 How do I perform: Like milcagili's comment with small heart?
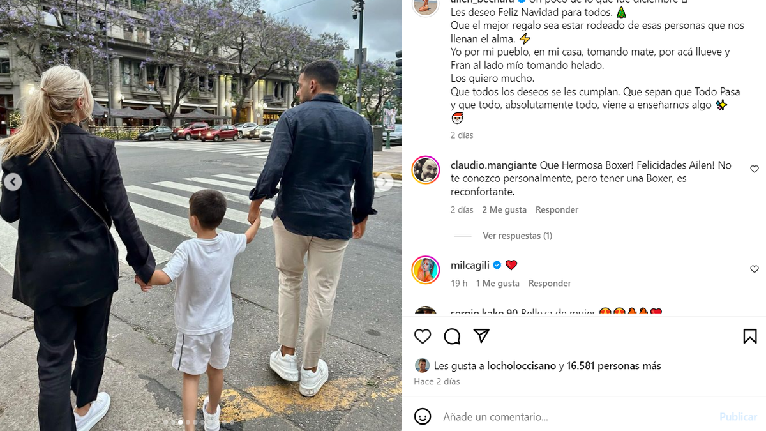coord(755,269)
